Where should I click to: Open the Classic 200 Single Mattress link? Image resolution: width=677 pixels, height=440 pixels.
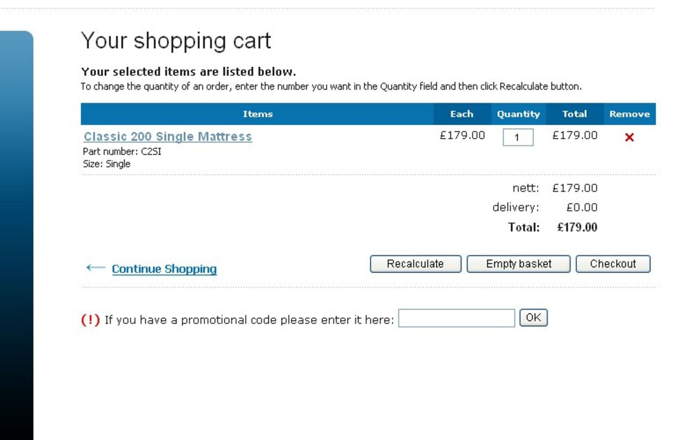pos(168,137)
